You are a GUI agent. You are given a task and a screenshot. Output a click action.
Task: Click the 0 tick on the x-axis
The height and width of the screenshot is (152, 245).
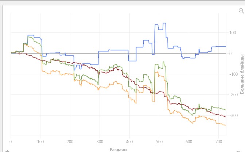[11, 142]
